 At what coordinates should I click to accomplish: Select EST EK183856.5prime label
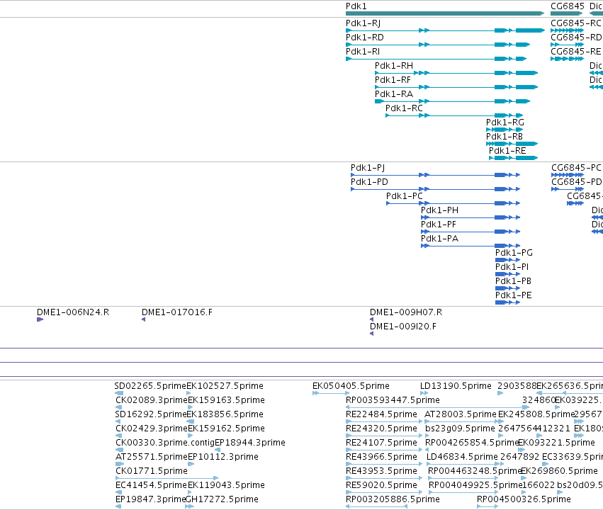point(225,414)
